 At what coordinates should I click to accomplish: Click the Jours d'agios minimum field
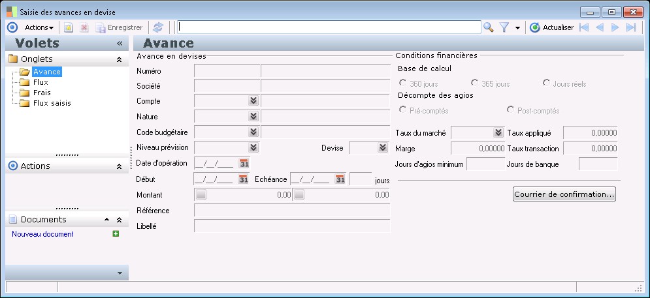(x=486, y=164)
